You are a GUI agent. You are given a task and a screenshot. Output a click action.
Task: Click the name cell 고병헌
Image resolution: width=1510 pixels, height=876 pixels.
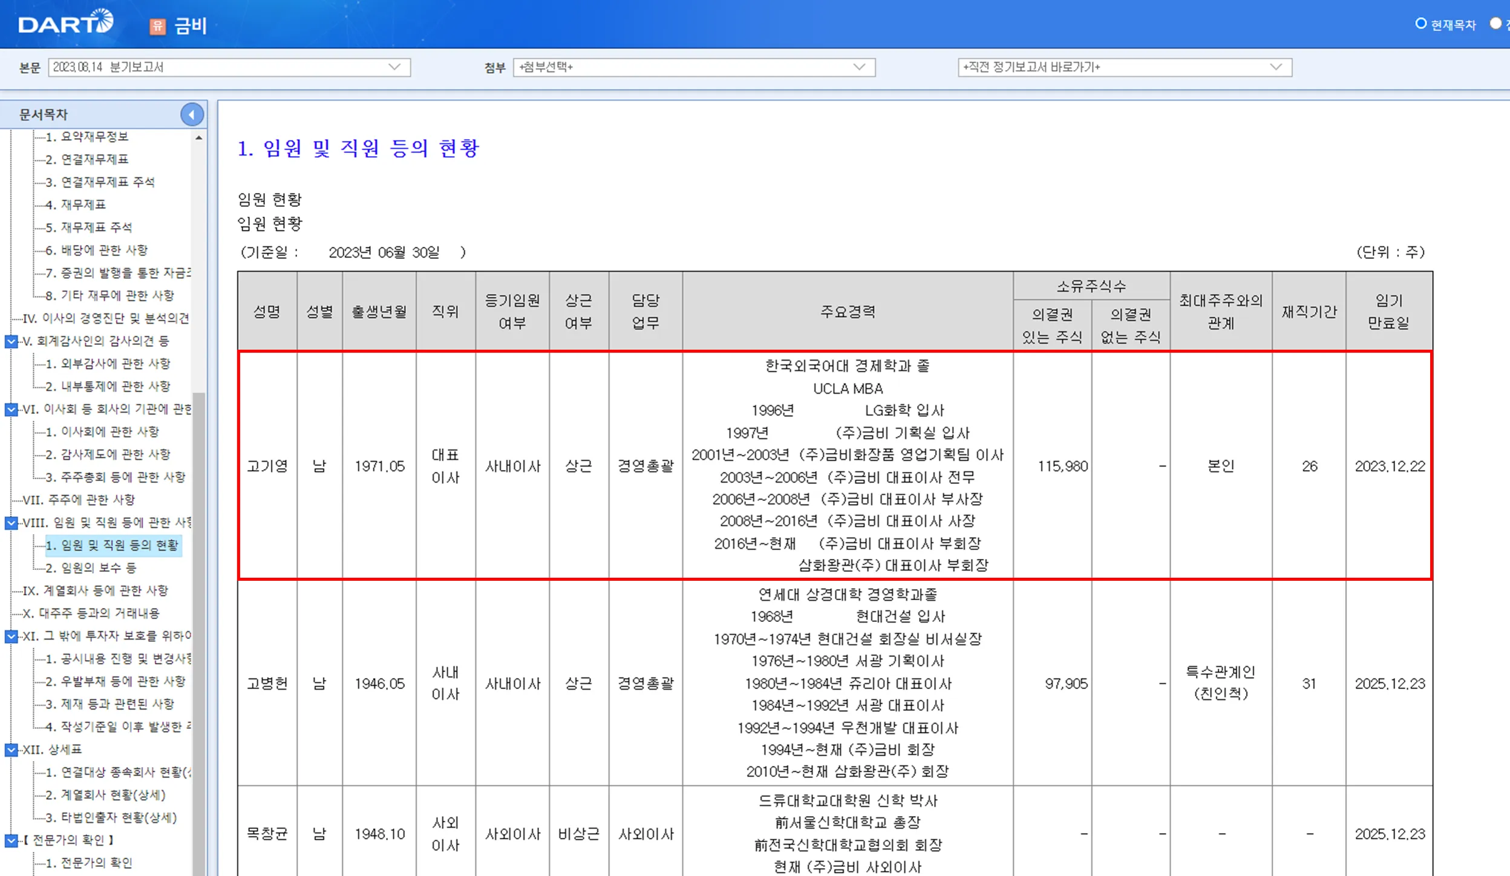[267, 684]
